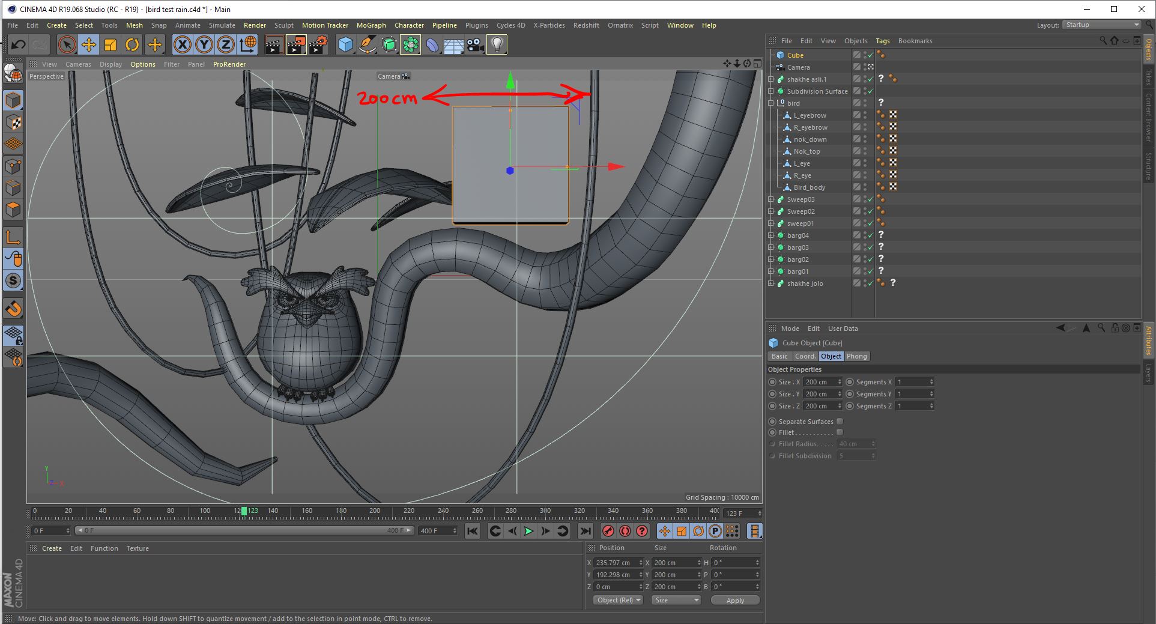Toggle the Separate Surfaces checkbox

pyautogui.click(x=840, y=422)
